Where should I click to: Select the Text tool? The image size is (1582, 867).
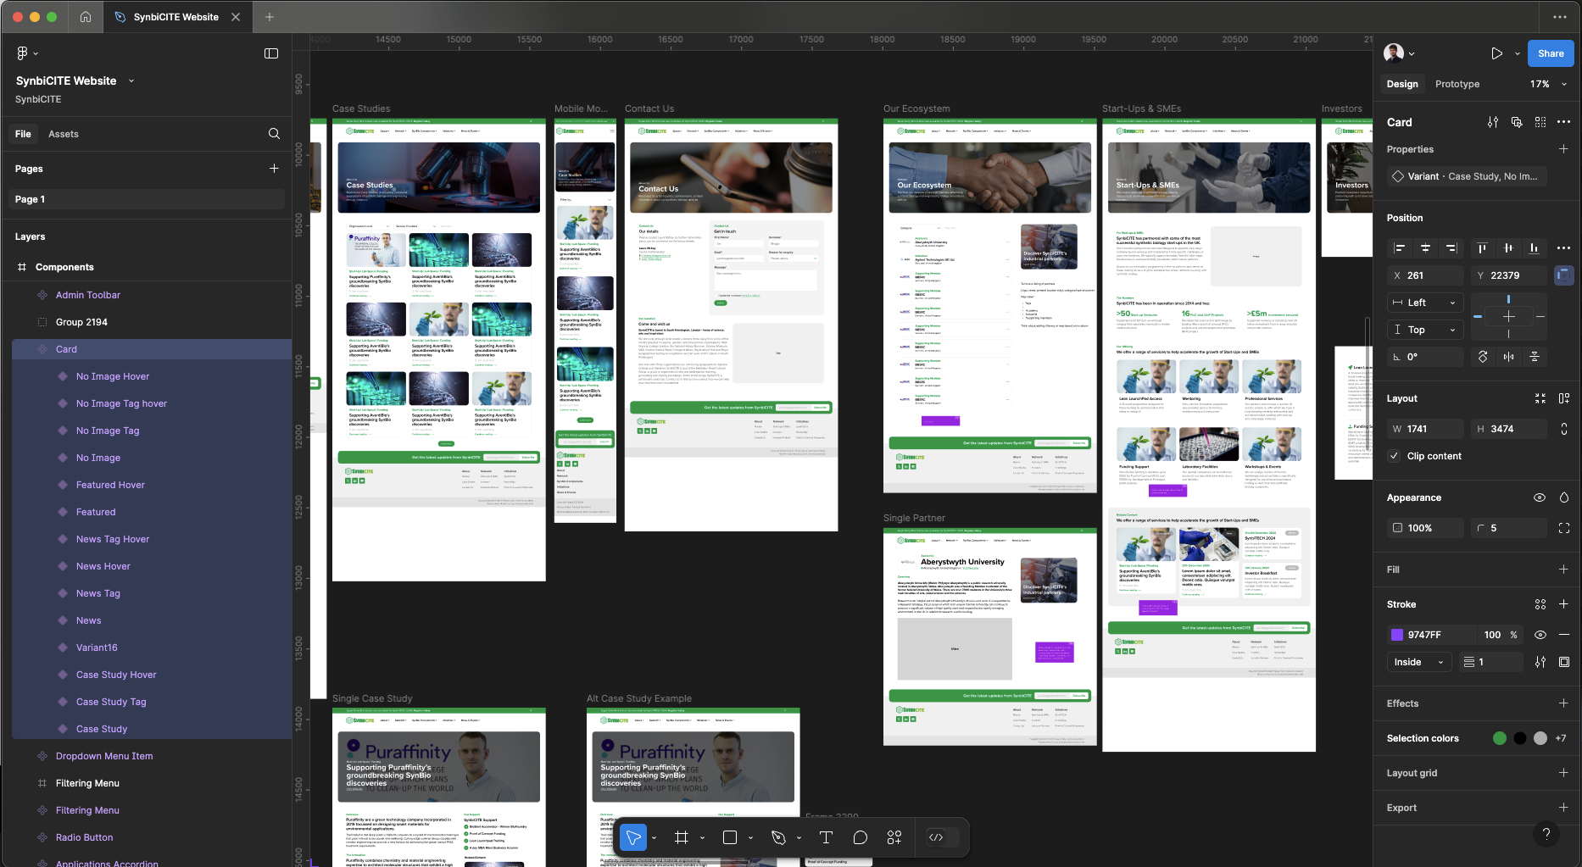pyautogui.click(x=826, y=837)
